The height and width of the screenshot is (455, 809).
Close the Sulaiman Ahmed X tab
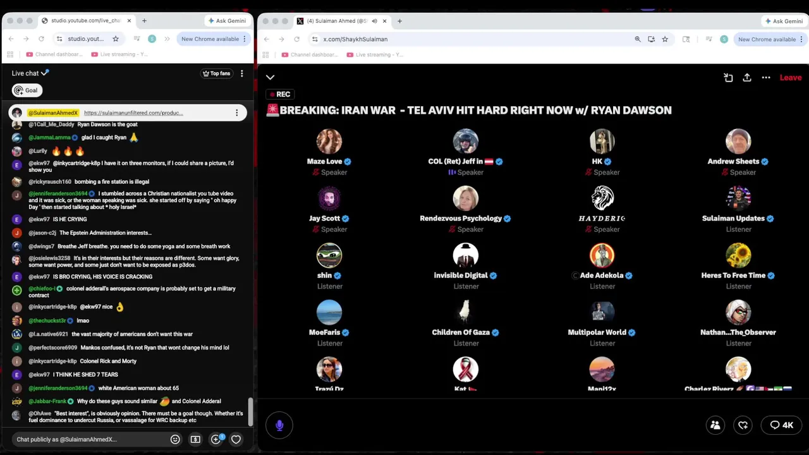click(x=384, y=21)
